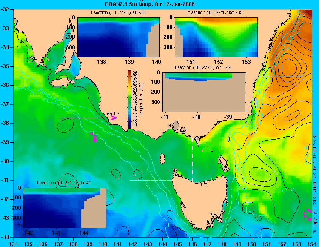This screenshot has width=319, height=247.
Task: Click the 138 tick label in lat=-38 inset
Action: (102, 62)
